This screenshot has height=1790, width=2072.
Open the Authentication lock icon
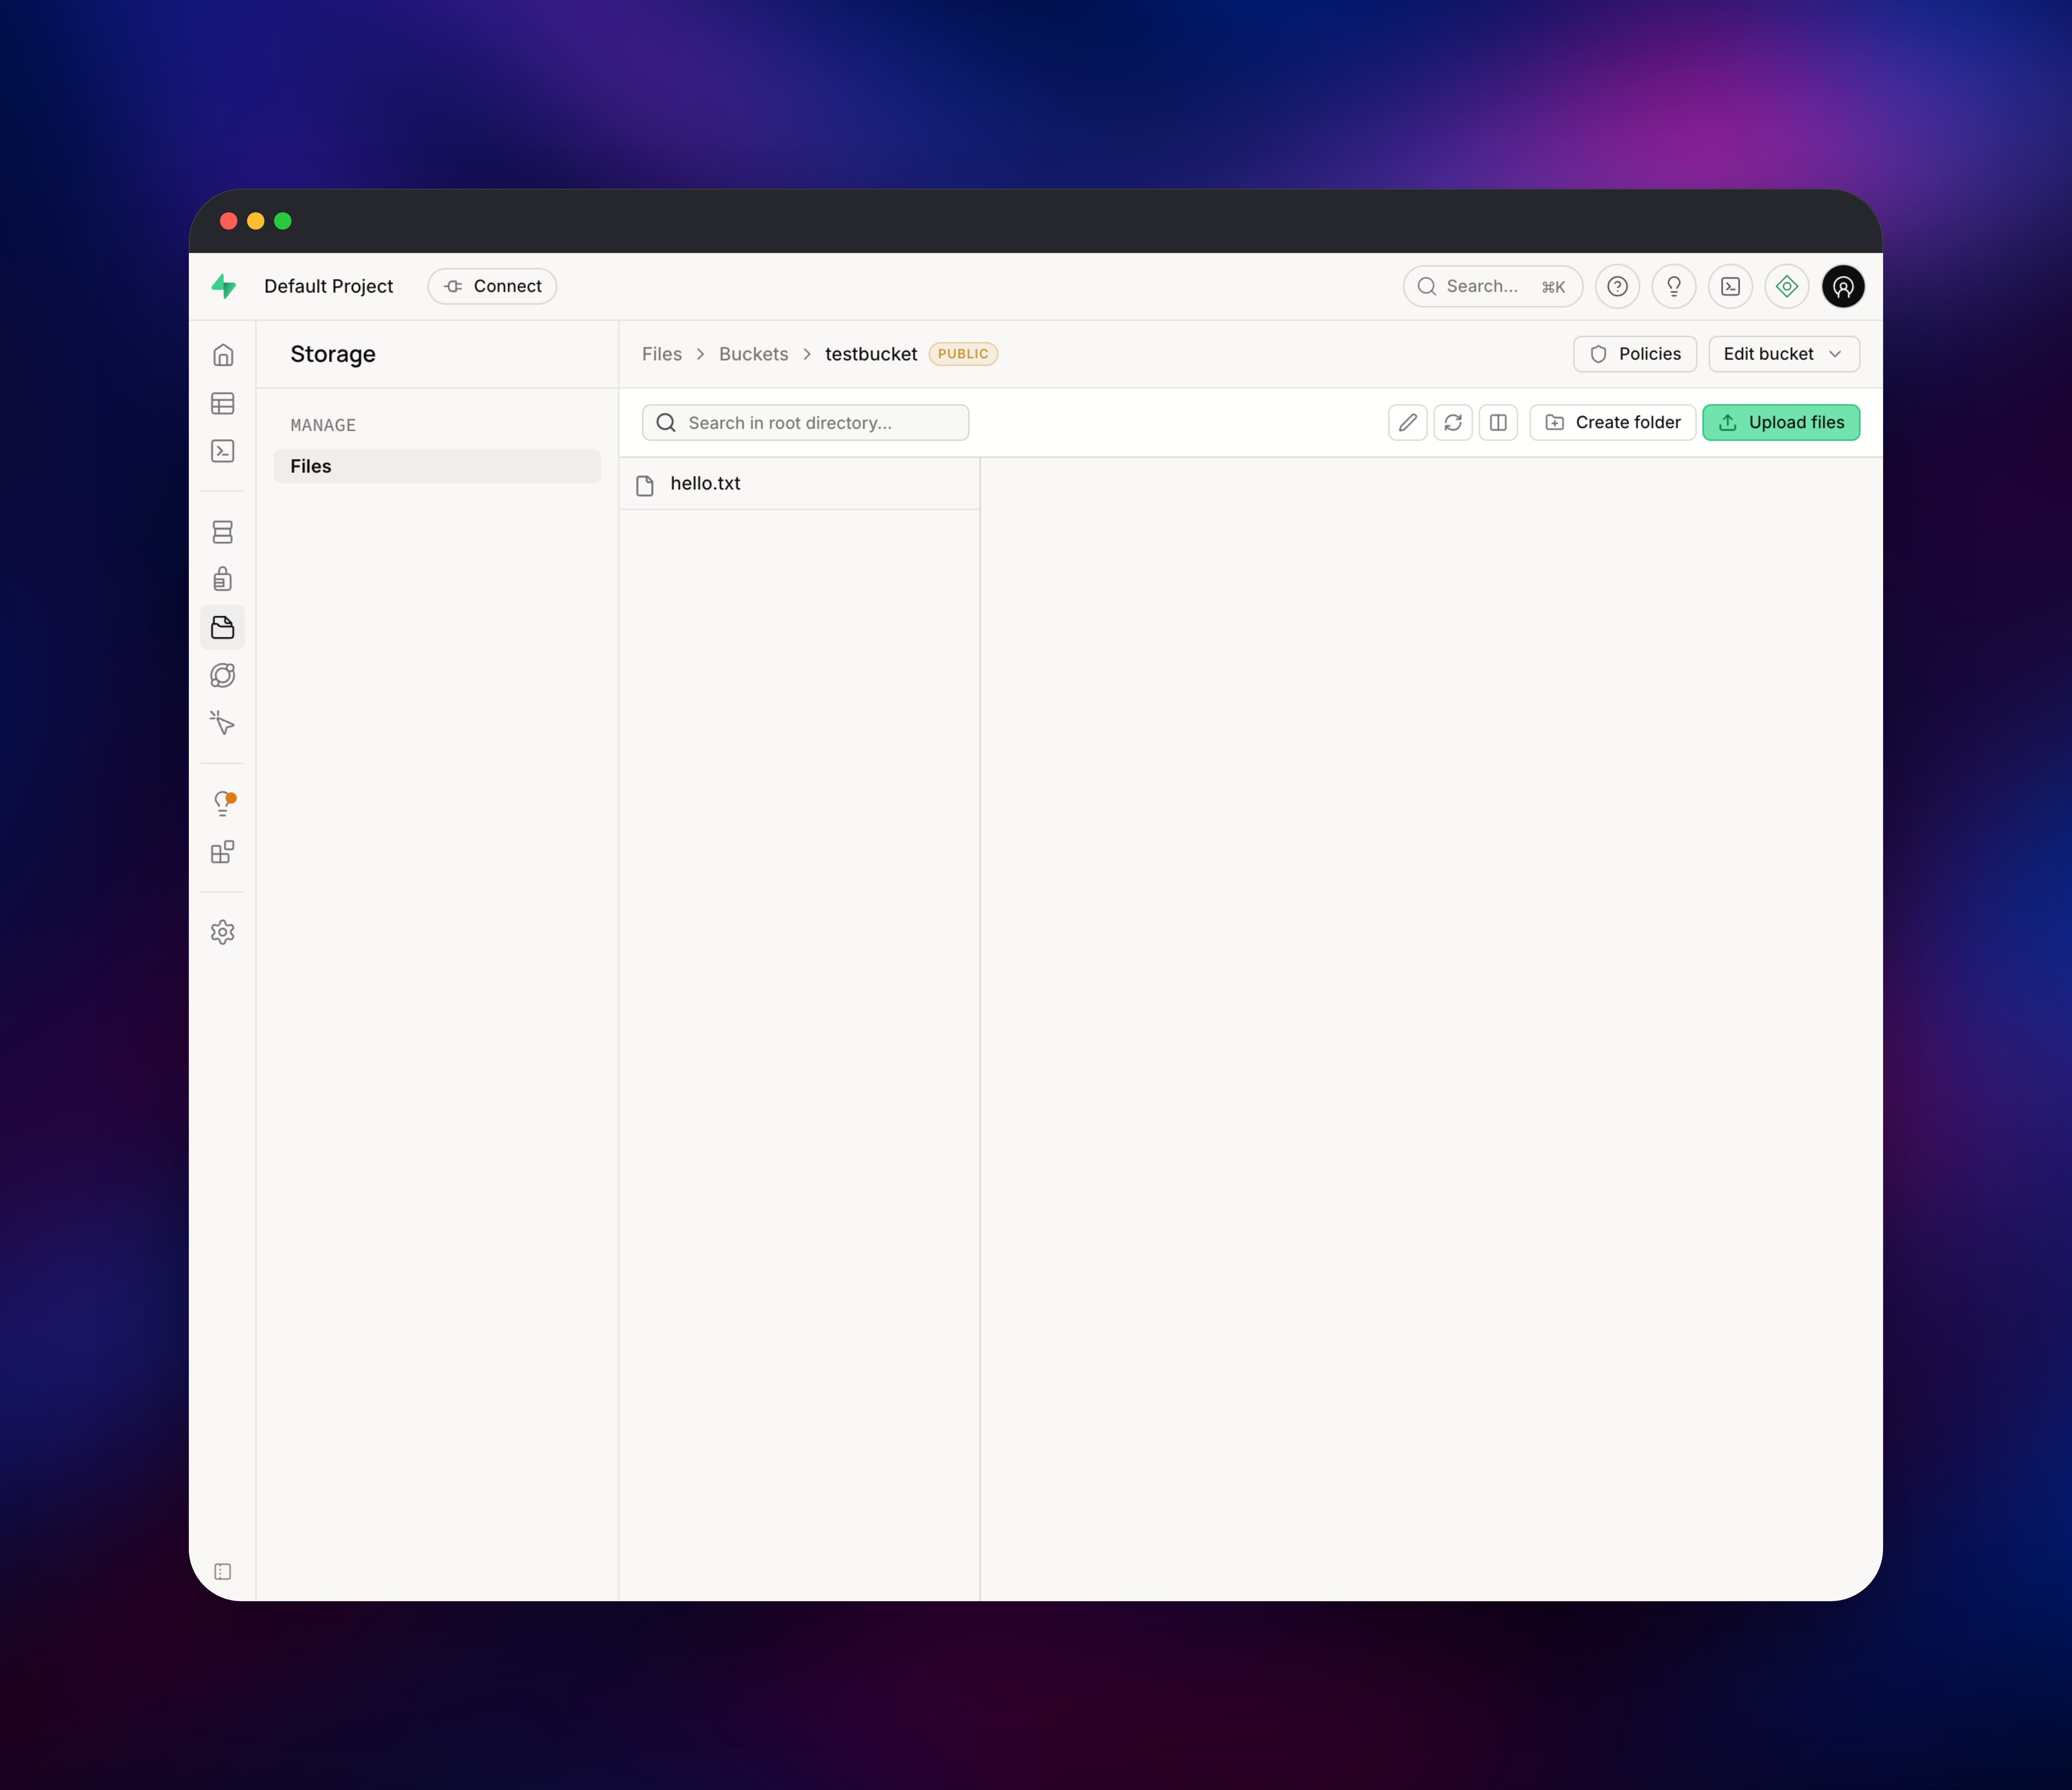(x=223, y=579)
